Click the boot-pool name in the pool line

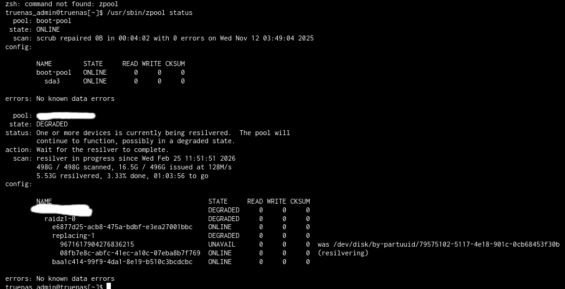coord(54,21)
